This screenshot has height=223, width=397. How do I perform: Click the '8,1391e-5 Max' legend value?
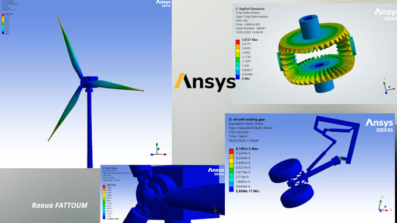click(247, 148)
